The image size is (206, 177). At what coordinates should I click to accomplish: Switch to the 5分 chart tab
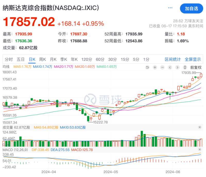tap(136, 59)
